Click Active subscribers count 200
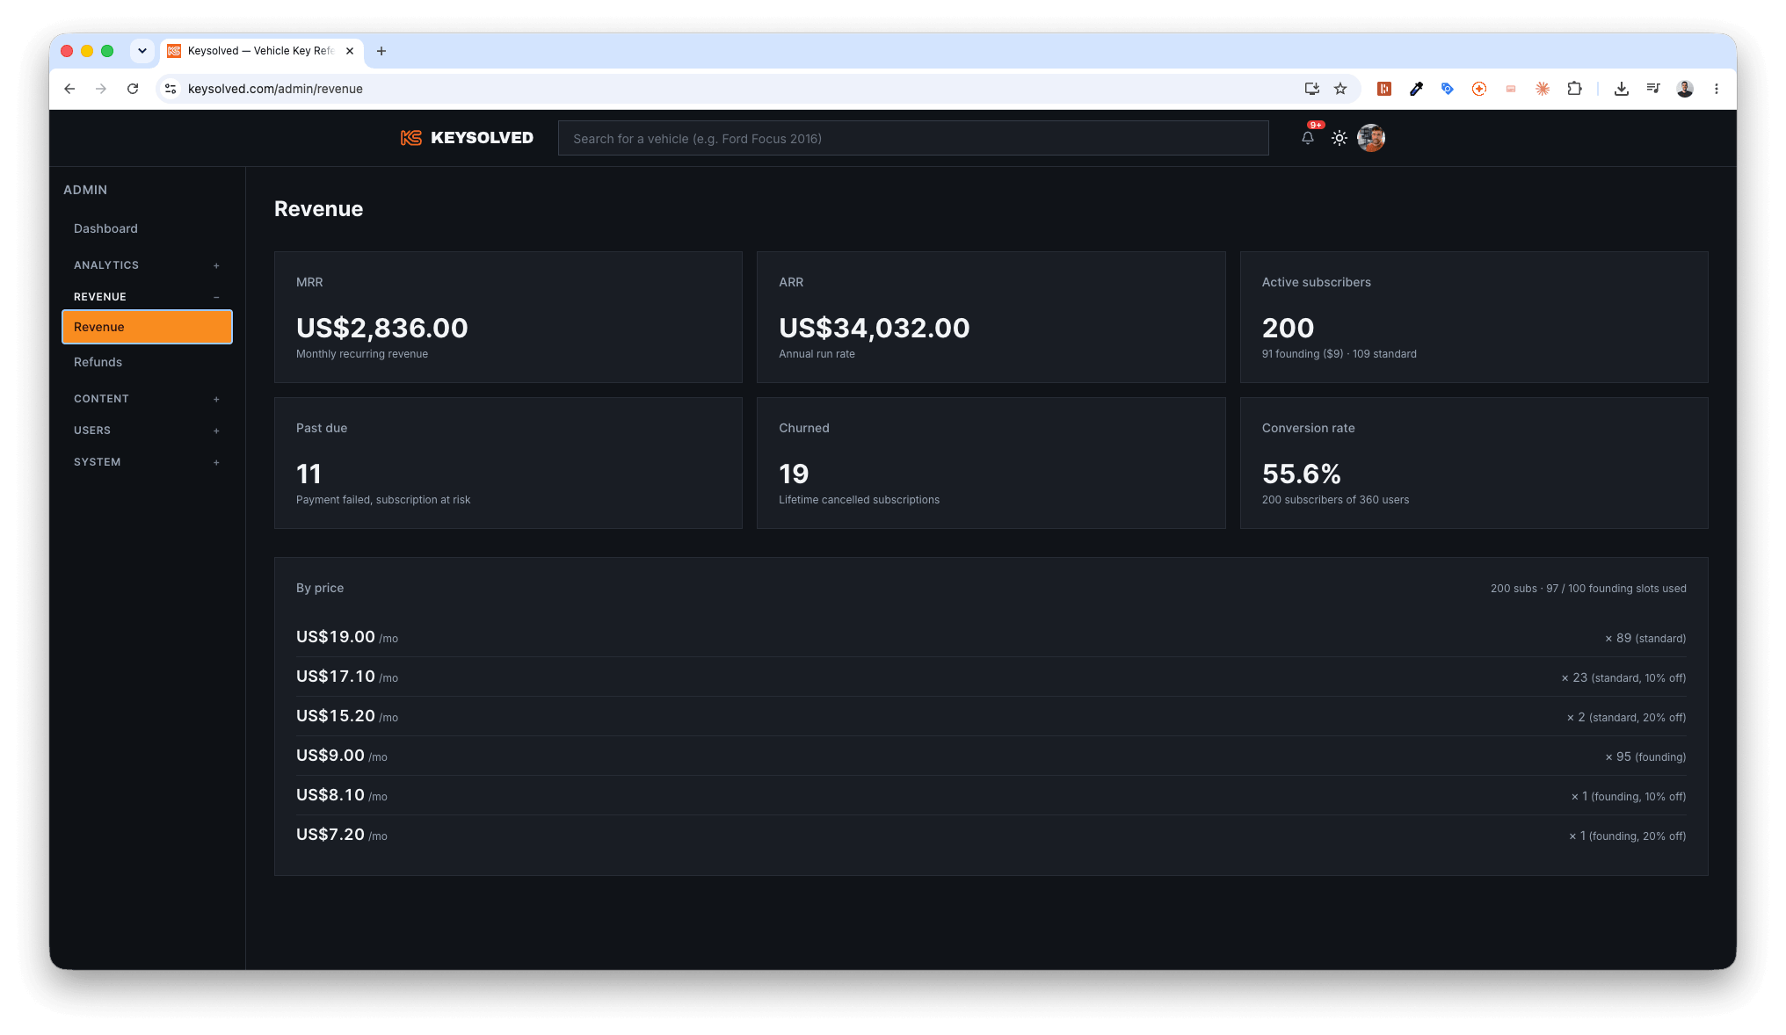Viewport: 1786px width, 1035px height. 1288,328
